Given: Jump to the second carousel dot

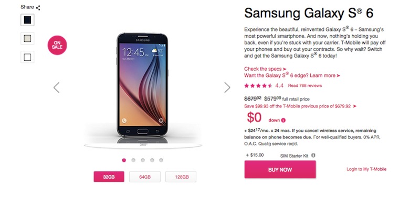Looking at the screenshot, I should point(133,160).
